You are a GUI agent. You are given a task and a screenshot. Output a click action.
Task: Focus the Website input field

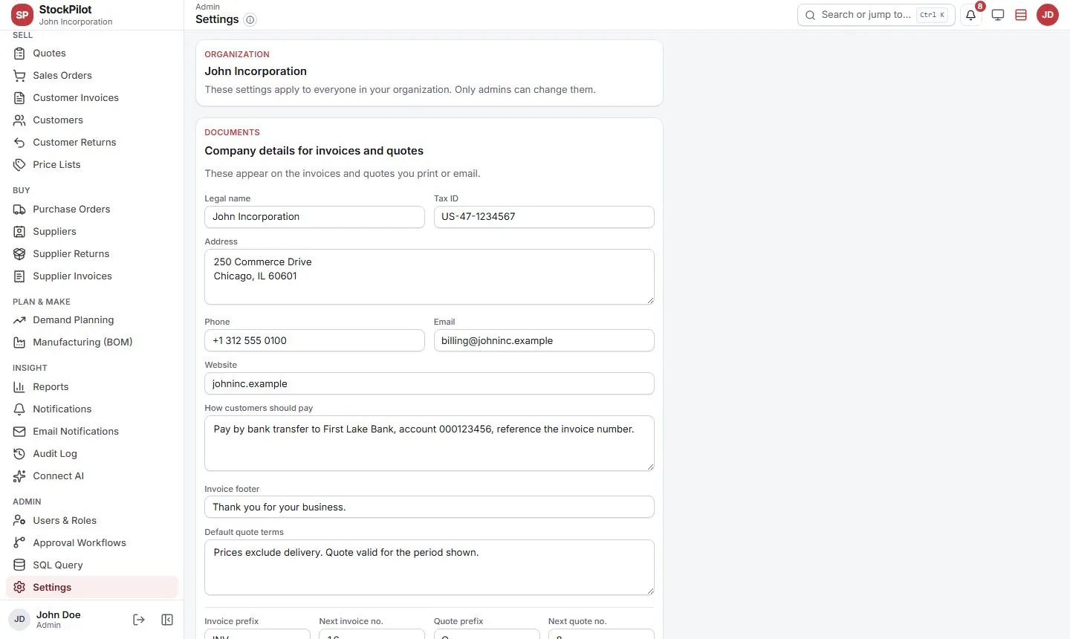pyautogui.click(x=429, y=384)
